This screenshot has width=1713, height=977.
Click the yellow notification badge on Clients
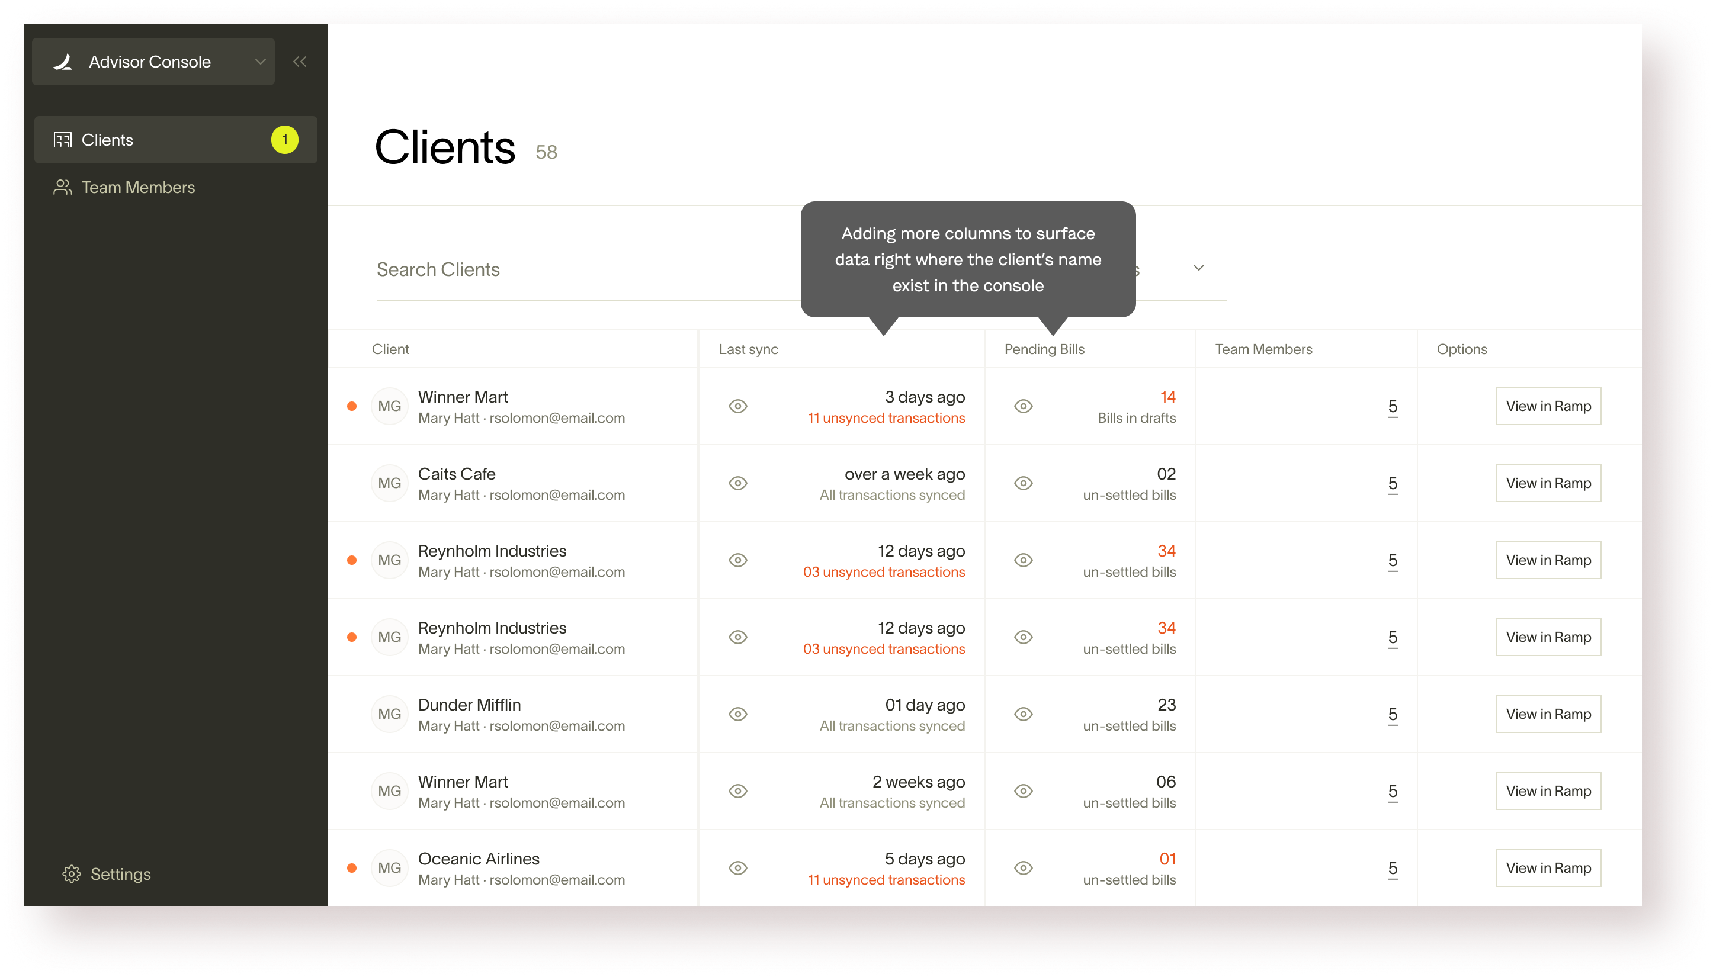pyautogui.click(x=284, y=140)
